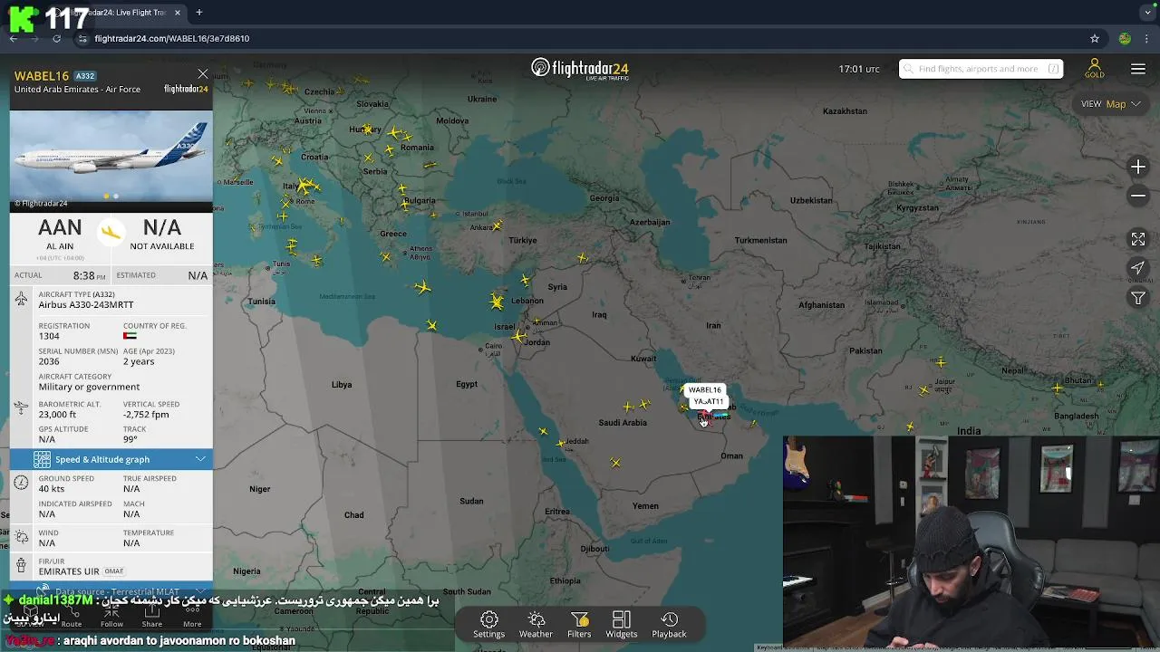
Task: Click the vertical speed -2,752 fpm value
Action: click(x=146, y=415)
